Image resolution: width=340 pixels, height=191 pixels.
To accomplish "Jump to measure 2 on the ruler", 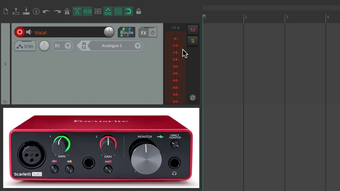I will [246, 17].
